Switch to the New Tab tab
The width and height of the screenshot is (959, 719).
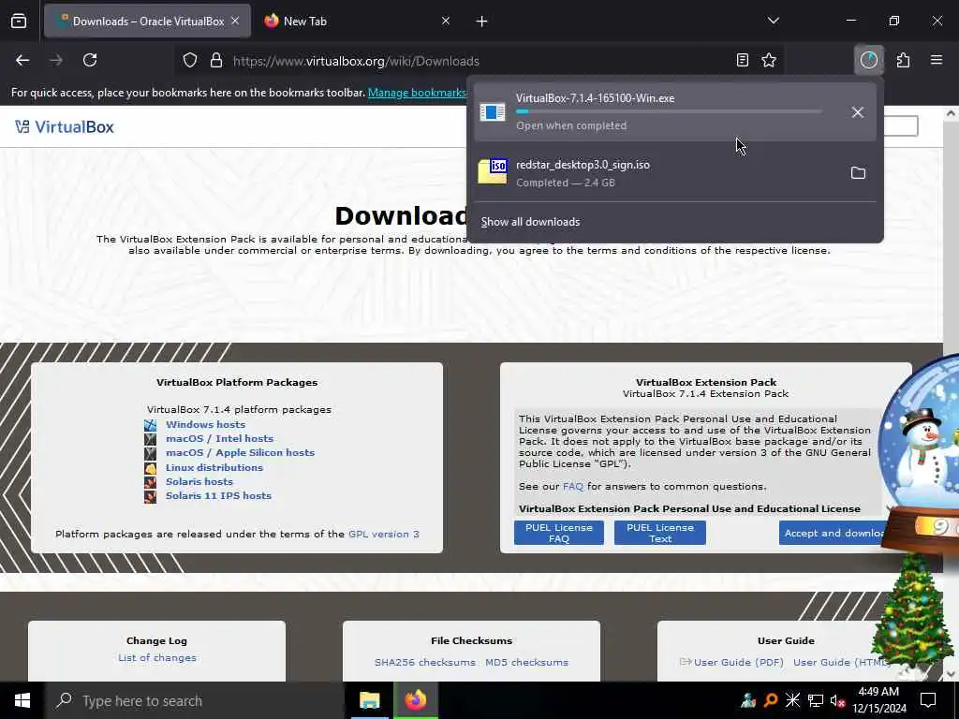point(358,22)
